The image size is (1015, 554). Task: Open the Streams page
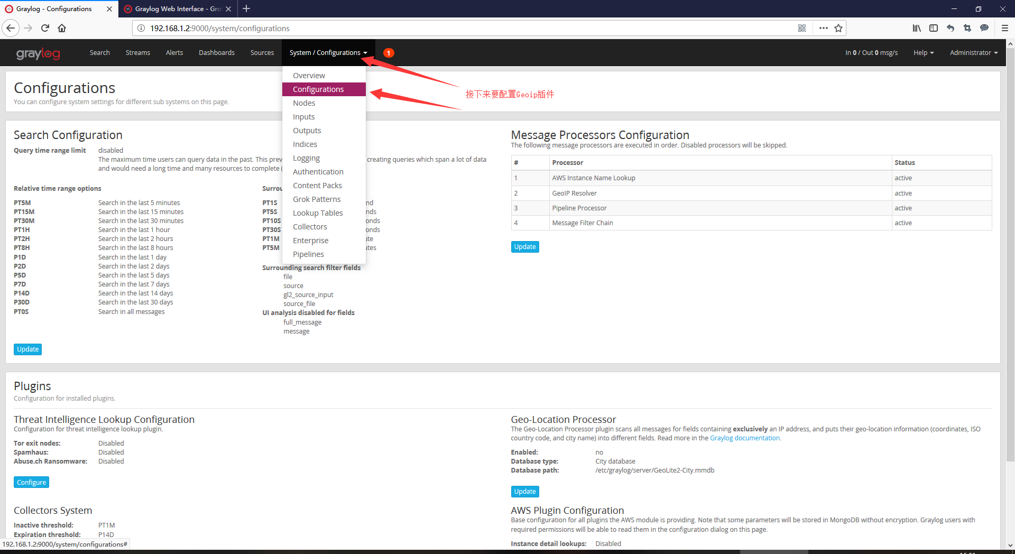click(x=138, y=53)
